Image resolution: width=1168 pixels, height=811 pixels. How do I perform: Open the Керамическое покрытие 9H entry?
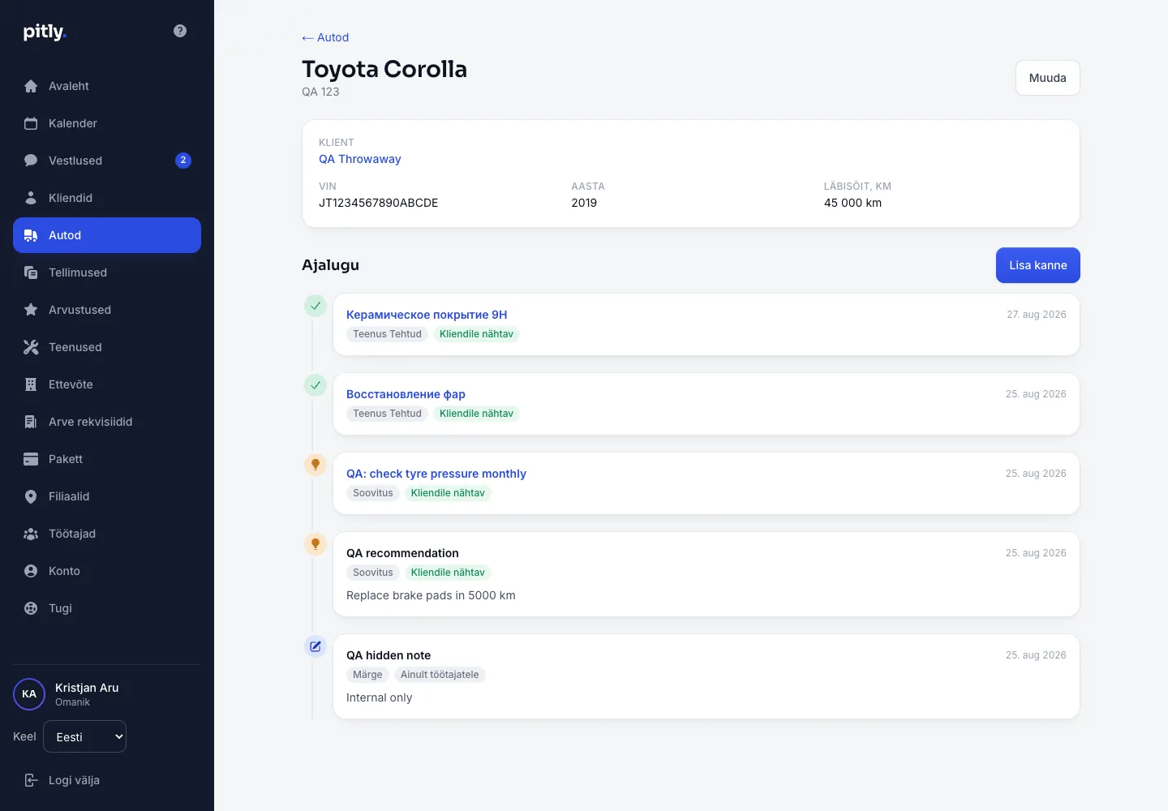click(x=427, y=315)
